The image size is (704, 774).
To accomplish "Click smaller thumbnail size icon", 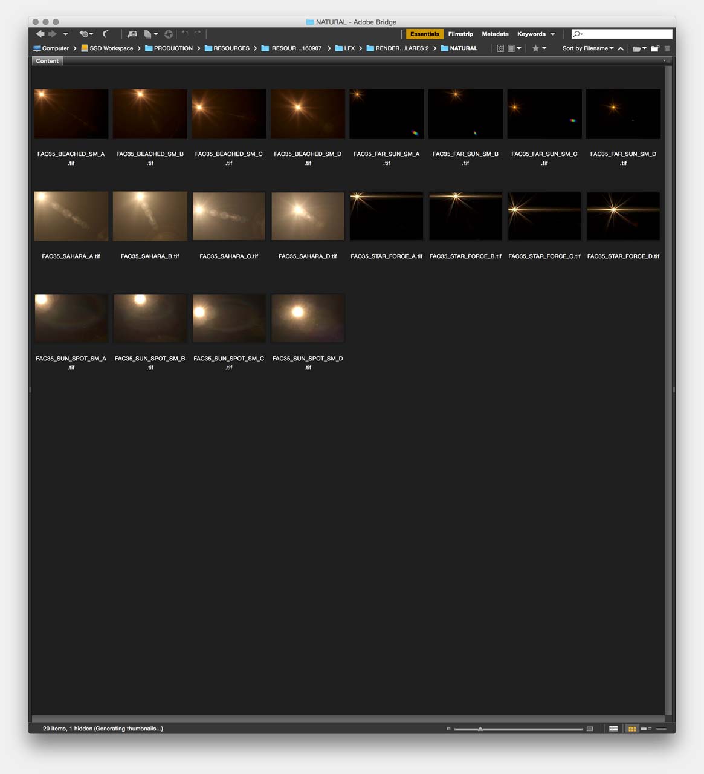I will click(x=448, y=729).
